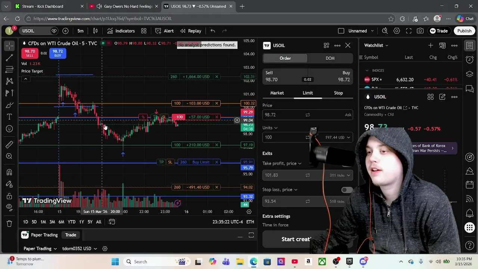The width and height of the screenshot is (478, 269).
Task: Click the blue 98.72 BUY button on chart
Action: (x=58, y=53)
